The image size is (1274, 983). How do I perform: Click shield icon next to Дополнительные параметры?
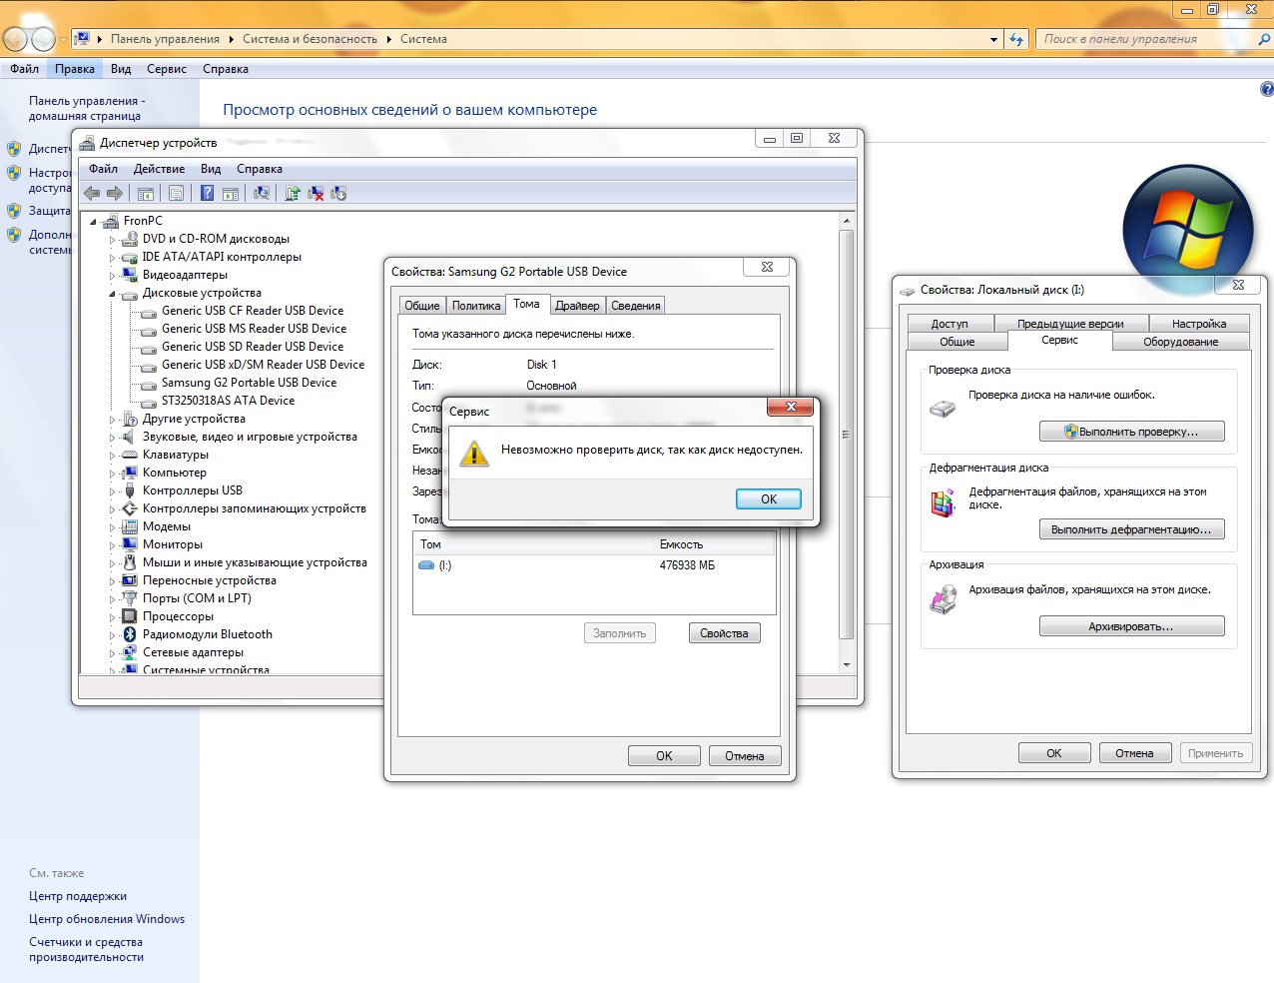[14, 235]
